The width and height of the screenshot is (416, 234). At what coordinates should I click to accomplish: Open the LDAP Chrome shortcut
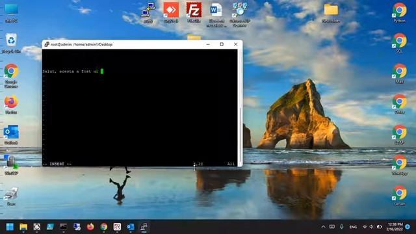tap(400, 135)
